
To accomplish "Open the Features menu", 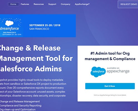I will (25, 4).
